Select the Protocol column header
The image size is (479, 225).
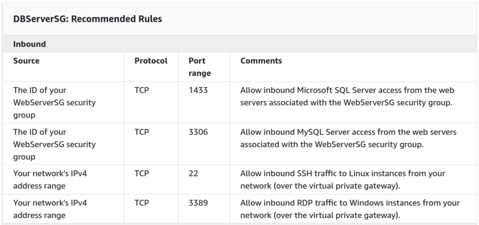pos(150,61)
